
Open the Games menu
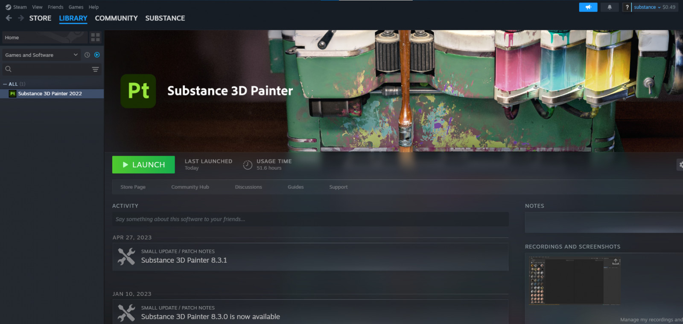[x=76, y=7]
